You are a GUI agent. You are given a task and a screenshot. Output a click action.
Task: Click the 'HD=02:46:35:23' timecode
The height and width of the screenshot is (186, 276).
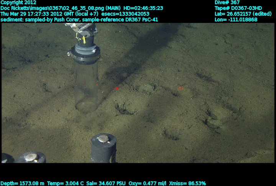[x=143, y=8]
